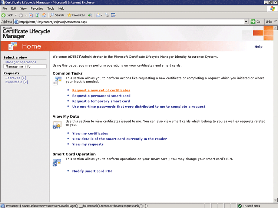Click the Back arrow icon
The width and height of the screenshot is (278, 208).
[x=3, y=15]
